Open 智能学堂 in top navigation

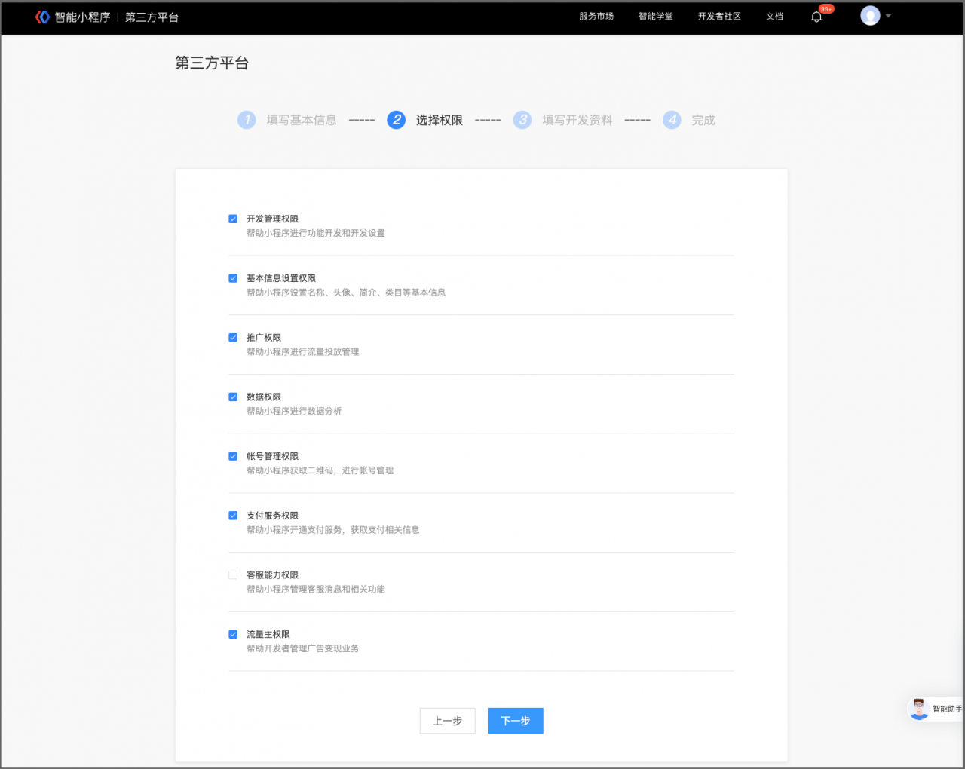point(656,17)
